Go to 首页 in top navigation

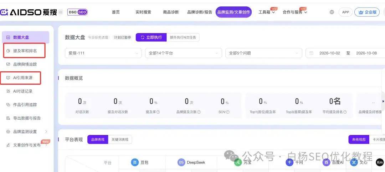coord(115,12)
